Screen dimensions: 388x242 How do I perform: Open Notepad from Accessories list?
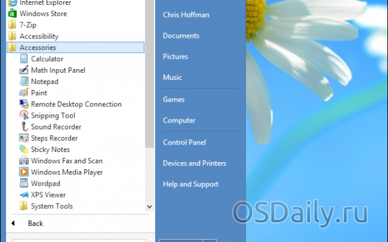(24, 82)
